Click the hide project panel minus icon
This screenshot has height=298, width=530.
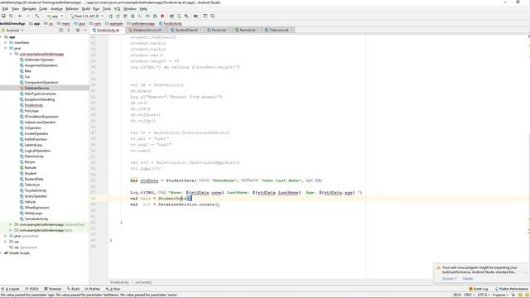[x=84, y=30]
